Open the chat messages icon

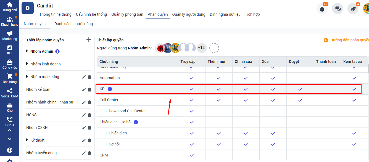(x=338, y=9)
